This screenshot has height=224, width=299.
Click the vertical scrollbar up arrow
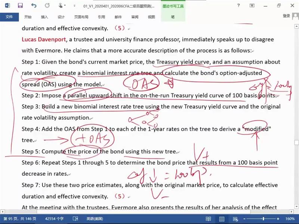(x=296, y=26)
